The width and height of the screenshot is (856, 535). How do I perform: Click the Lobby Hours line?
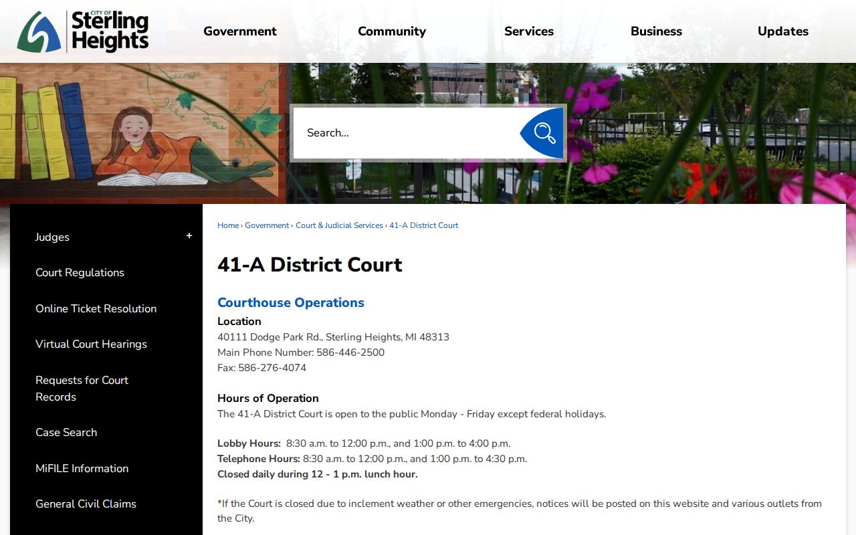pos(364,443)
